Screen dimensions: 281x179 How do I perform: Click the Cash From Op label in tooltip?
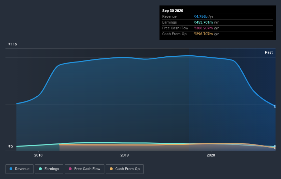174,34
